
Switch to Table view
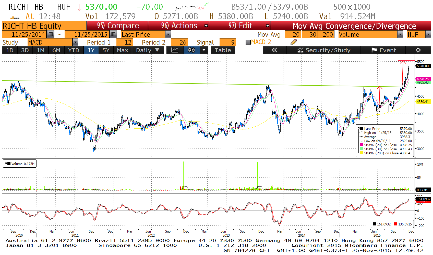223,50
